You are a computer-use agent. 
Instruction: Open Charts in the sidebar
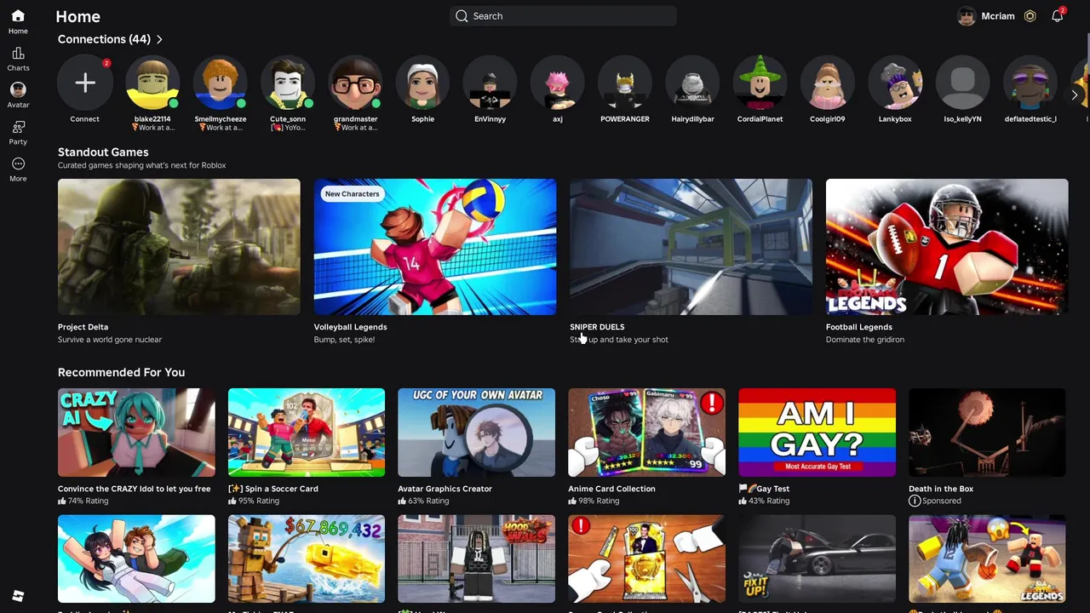pos(18,54)
